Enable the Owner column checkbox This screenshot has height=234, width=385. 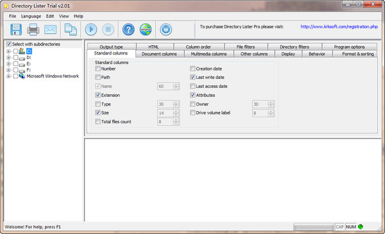pos(193,104)
